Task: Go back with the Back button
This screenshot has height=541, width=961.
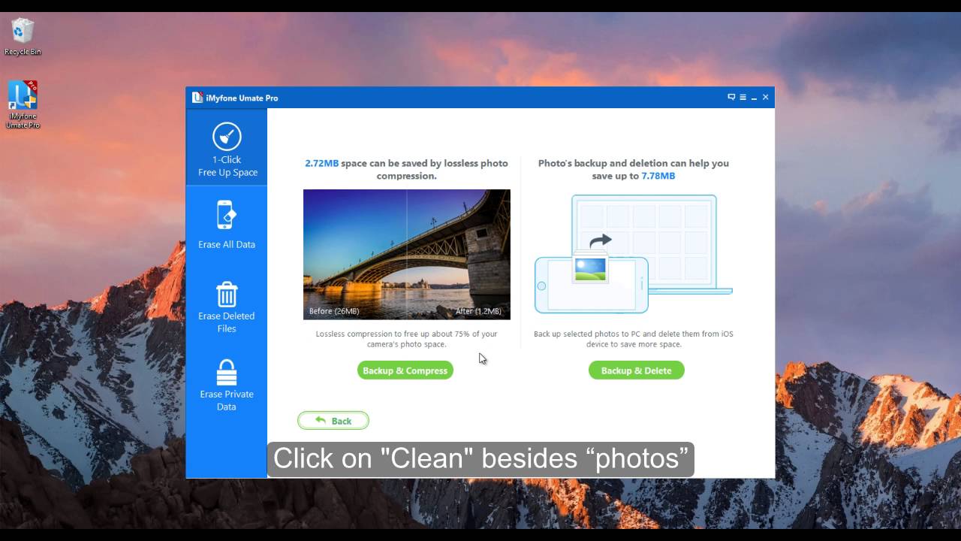Action: [333, 421]
